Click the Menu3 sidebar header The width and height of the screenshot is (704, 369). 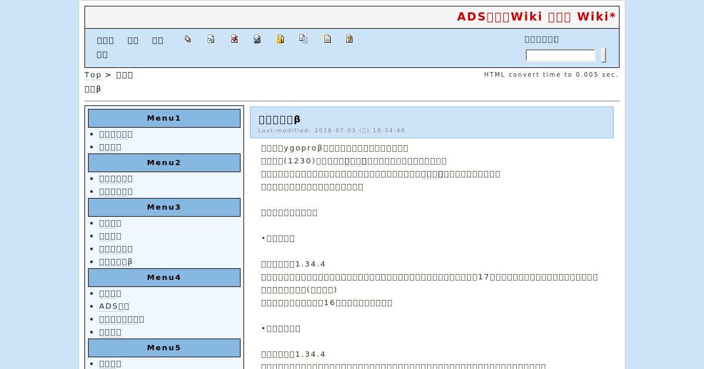point(164,207)
